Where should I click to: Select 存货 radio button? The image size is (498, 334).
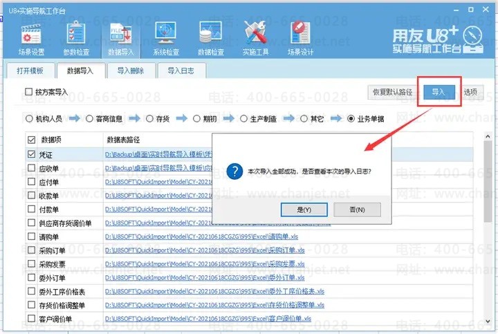149,119
